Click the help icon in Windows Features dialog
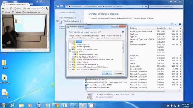The width and height of the screenshot is (193, 108). pyautogui.click(x=123, y=32)
